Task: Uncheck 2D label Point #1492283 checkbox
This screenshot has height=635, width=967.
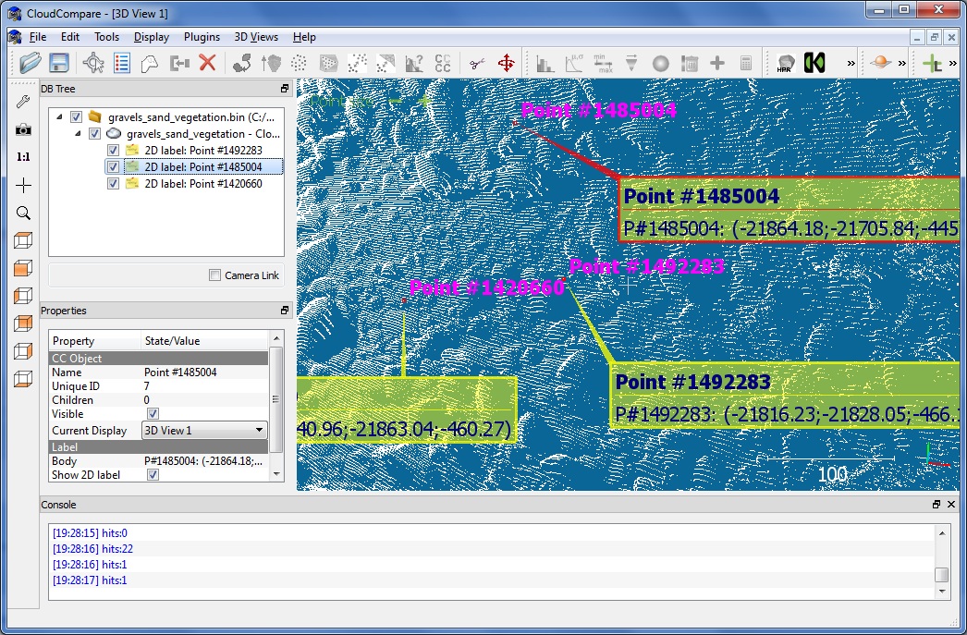Action: pyautogui.click(x=113, y=151)
